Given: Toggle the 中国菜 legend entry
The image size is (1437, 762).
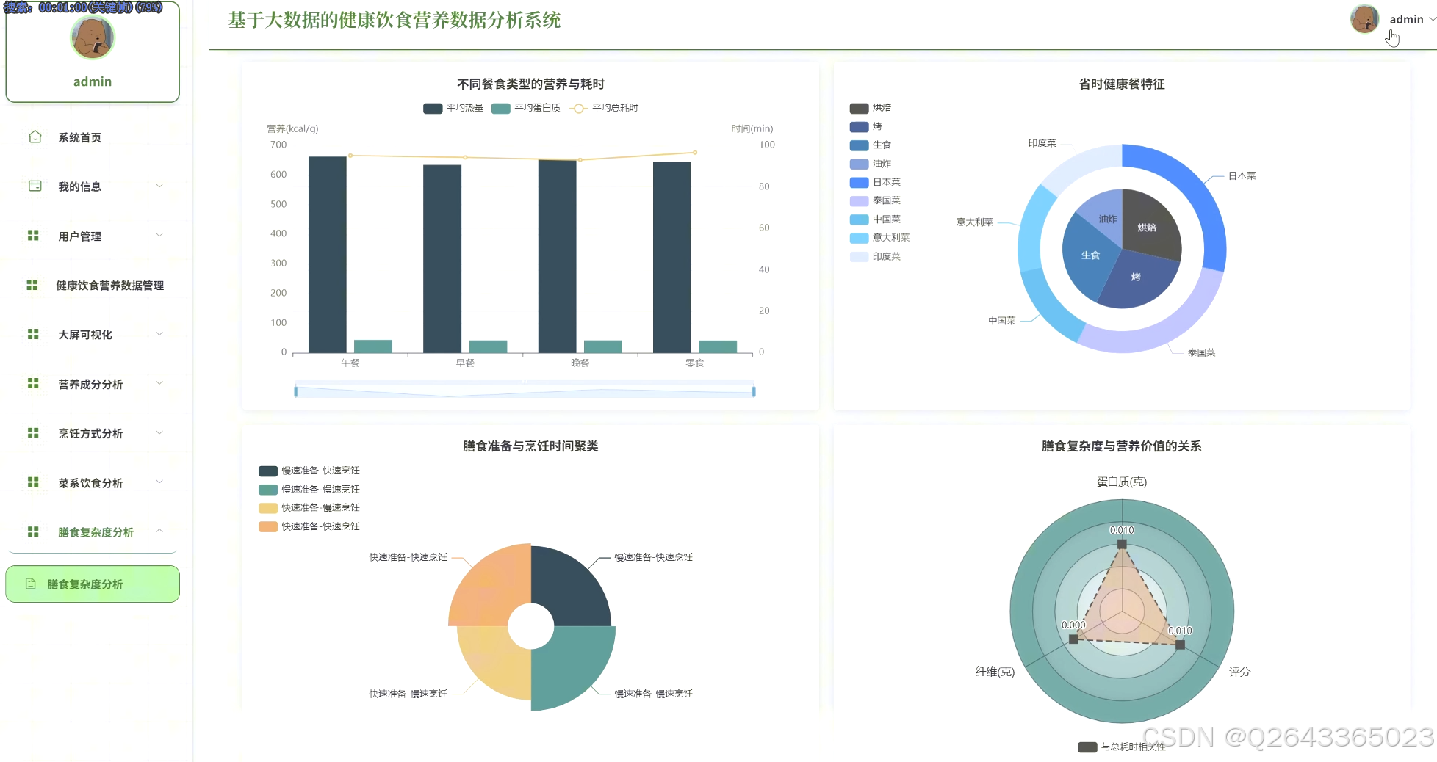Looking at the screenshot, I should [875, 219].
